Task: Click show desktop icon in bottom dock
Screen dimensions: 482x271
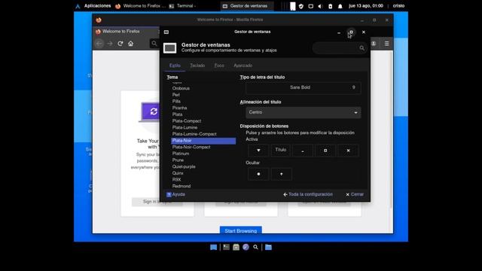Action: (x=214, y=247)
